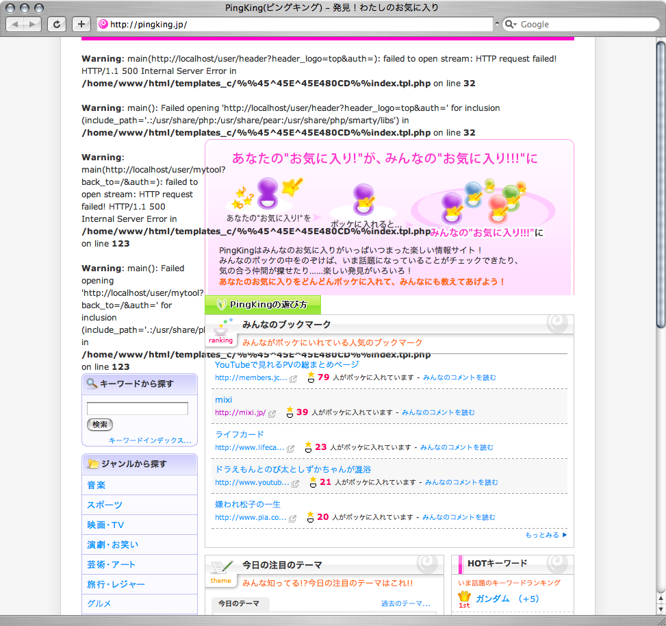Click the back navigation arrow
The width and height of the screenshot is (666, 626).
pyautogui.click(x=16, y=24)
